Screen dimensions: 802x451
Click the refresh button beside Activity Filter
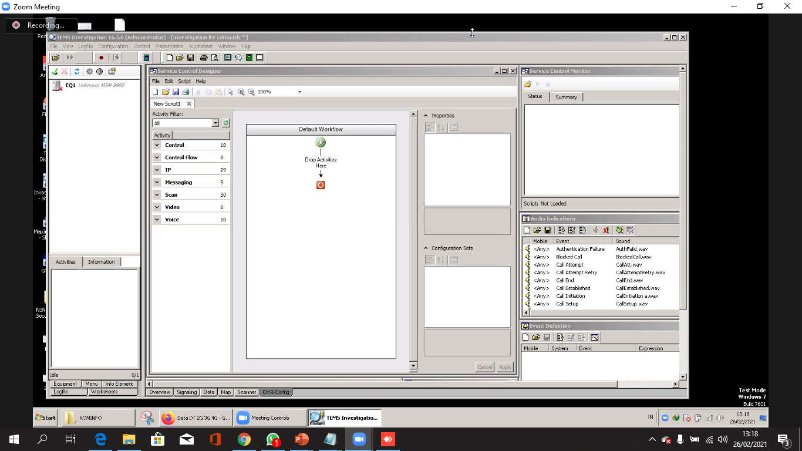pos(226,123)
